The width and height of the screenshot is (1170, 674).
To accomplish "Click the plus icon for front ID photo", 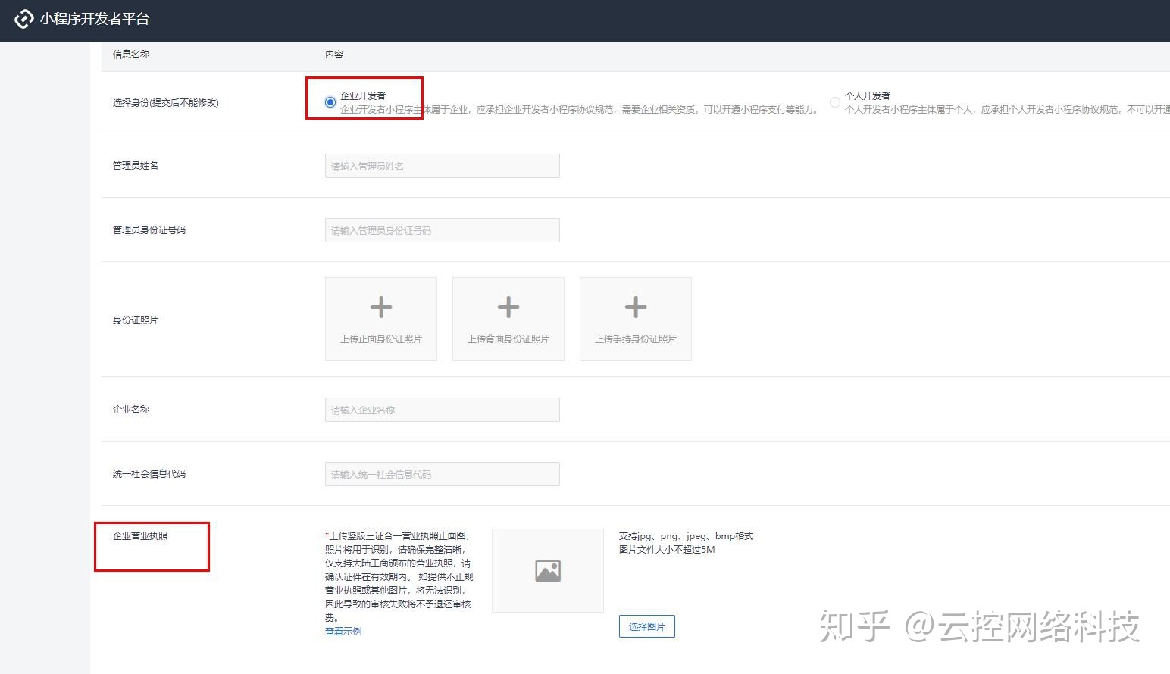I will click(380, 307).
